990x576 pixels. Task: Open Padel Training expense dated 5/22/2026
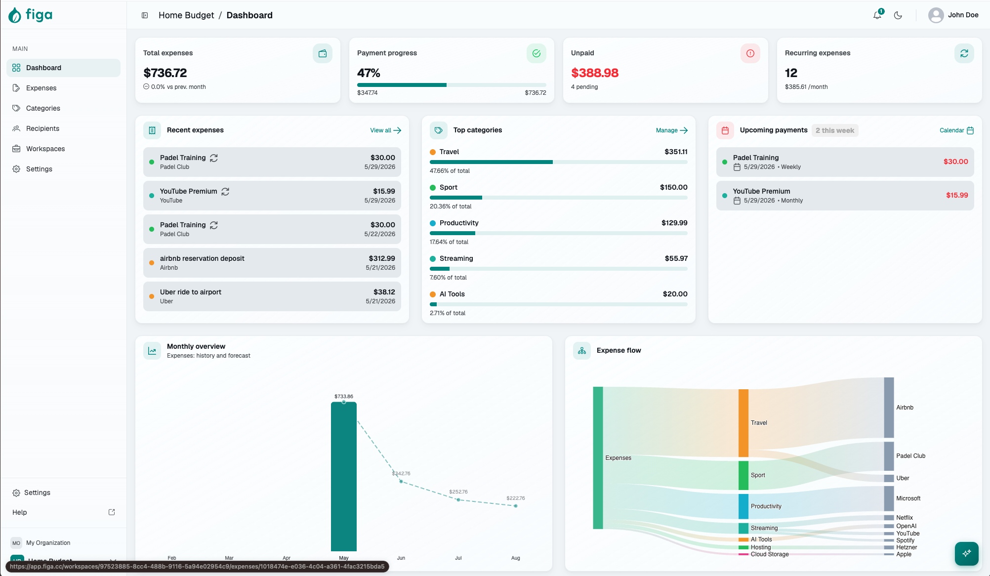[272, 229]
